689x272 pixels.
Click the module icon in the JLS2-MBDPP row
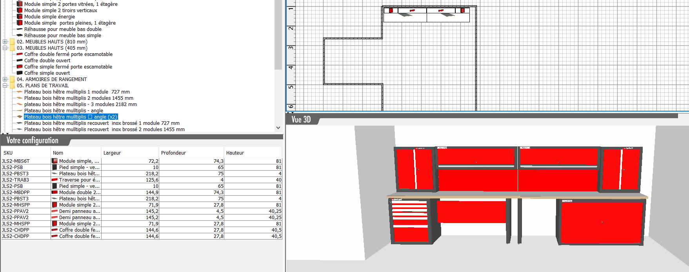tap(55, 192)
